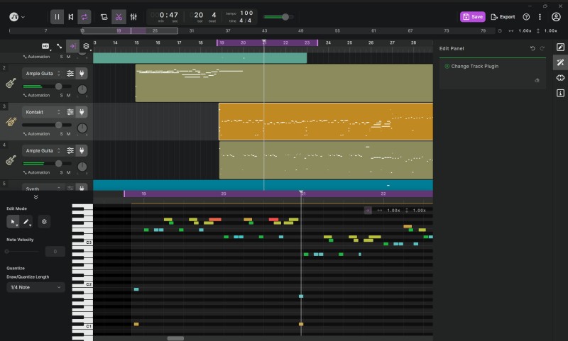
Task: Click the 4 / 4 time signature
Action: 245,21
